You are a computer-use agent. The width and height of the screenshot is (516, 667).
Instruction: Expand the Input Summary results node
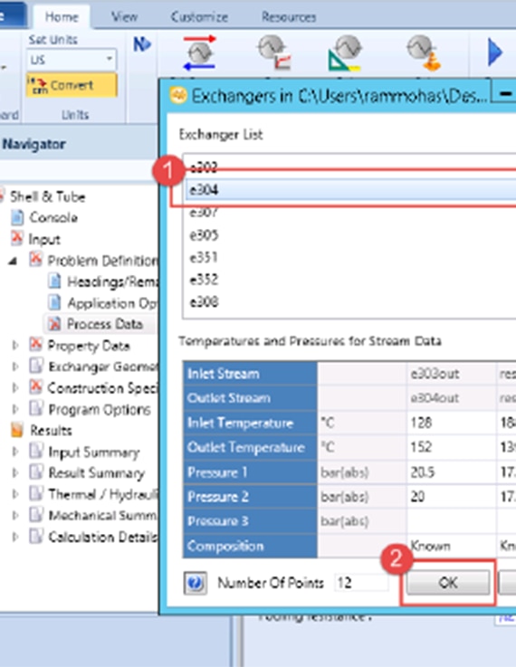[x=15, y=452]
